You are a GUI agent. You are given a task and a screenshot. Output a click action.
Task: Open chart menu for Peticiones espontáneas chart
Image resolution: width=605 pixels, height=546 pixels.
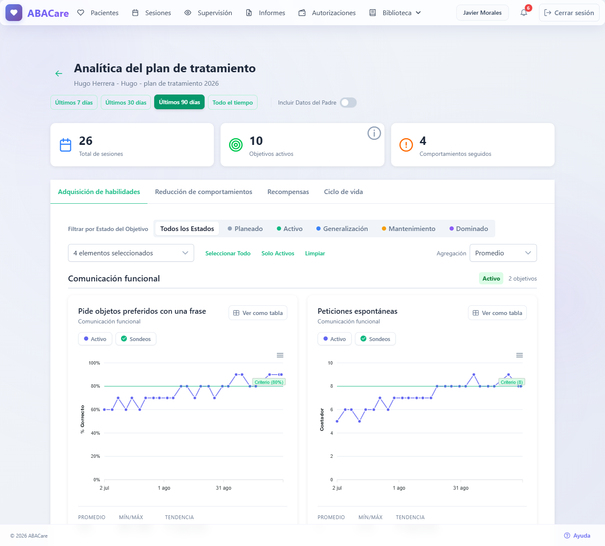coord(519,355)
